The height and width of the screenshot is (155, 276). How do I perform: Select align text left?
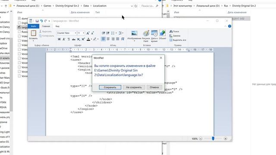(103, 39)
